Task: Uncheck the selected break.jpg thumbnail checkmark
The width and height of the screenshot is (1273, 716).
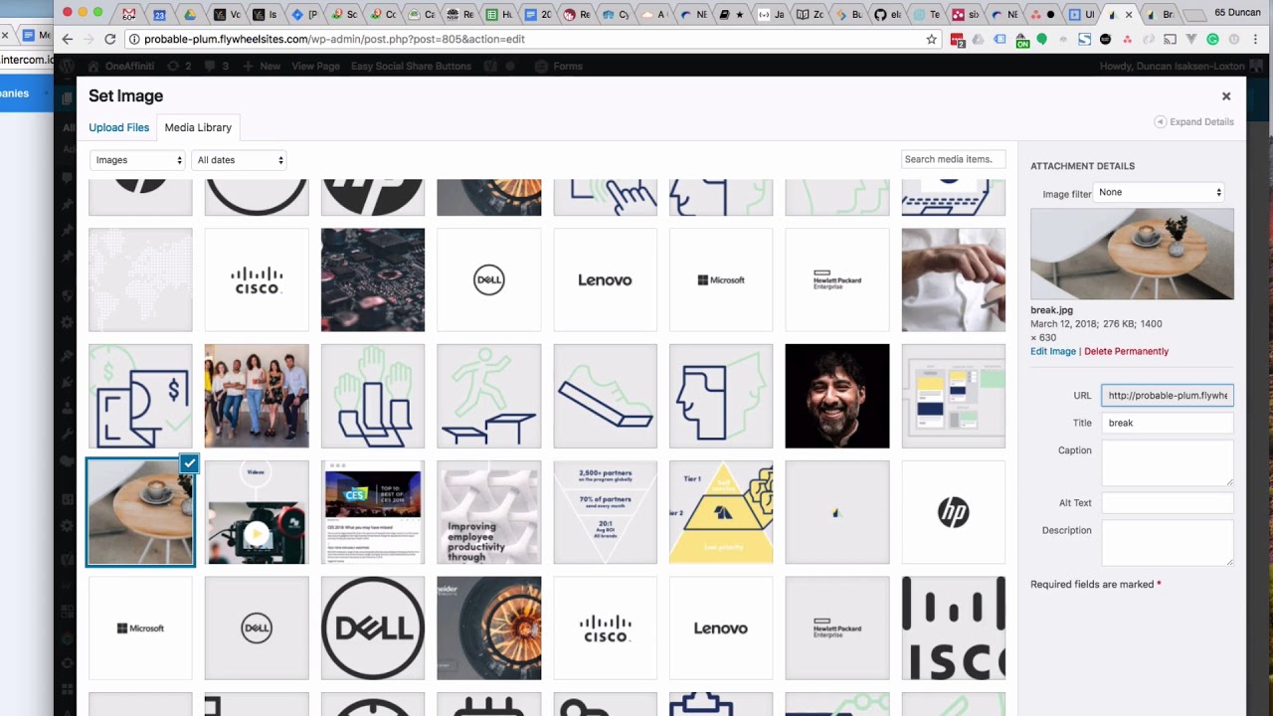Action: tap(189, 463)
